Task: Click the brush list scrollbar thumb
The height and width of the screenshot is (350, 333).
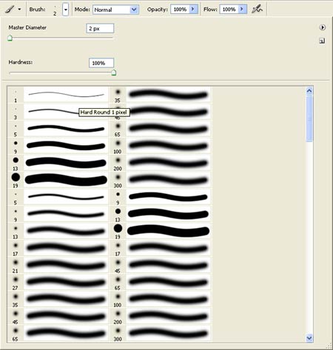Action: [309, 118]
